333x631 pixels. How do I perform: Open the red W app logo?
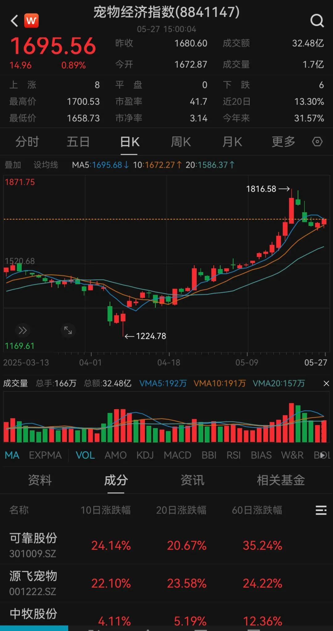tap(31, 21)
